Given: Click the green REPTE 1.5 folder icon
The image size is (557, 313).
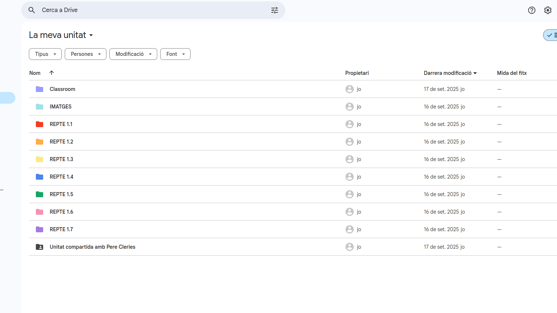Looking at the screenshot, I should [39, 194].
